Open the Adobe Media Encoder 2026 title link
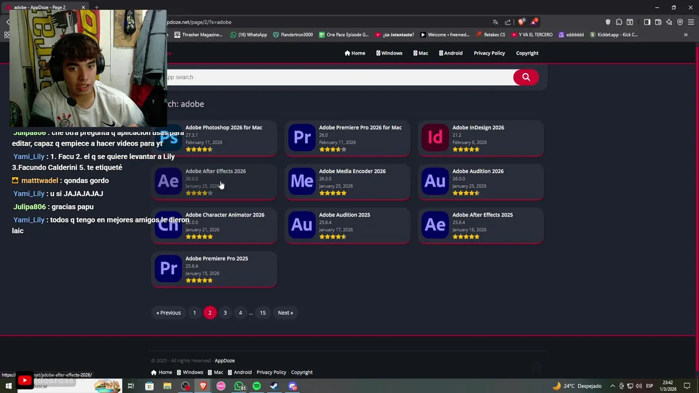 pos(352,171)
